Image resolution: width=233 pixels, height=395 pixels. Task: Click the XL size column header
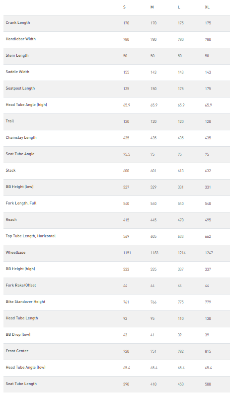(x=207, y=7)
